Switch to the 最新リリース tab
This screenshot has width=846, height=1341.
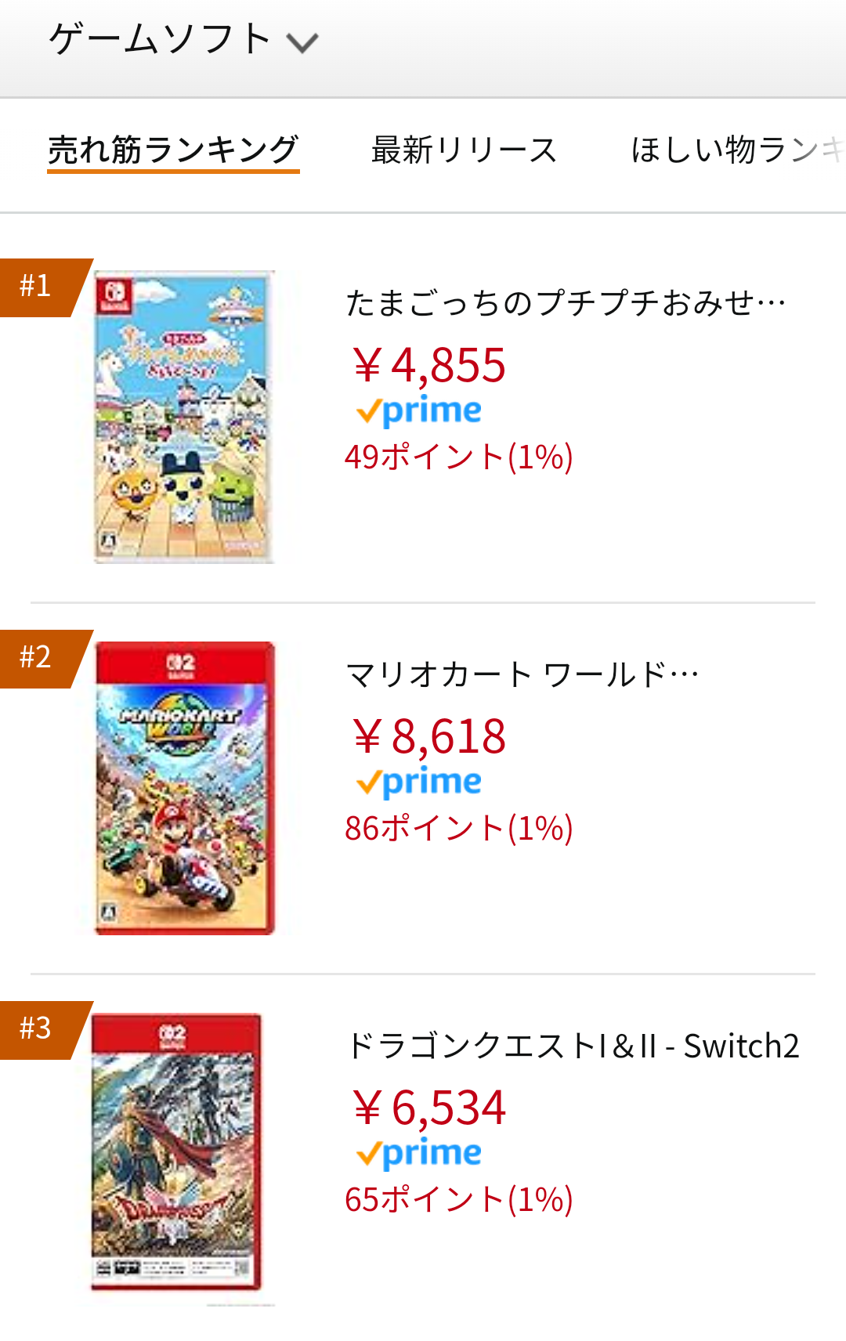tap(464, 150)
